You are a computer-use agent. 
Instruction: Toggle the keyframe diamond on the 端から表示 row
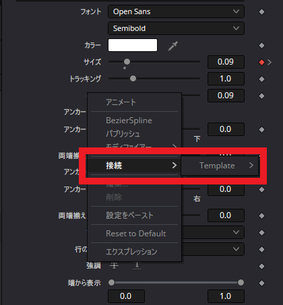(x=261, y=283)
